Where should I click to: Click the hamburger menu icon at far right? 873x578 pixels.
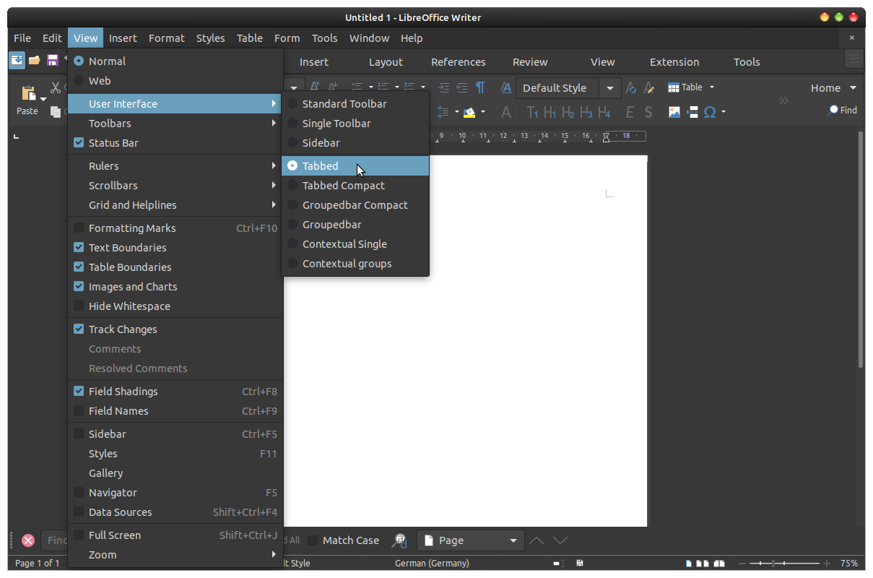click(854, 59)
